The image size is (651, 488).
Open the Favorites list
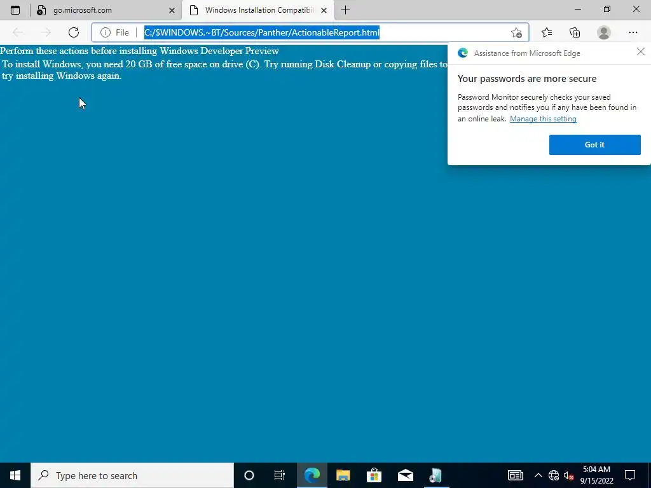click(547, 32)
